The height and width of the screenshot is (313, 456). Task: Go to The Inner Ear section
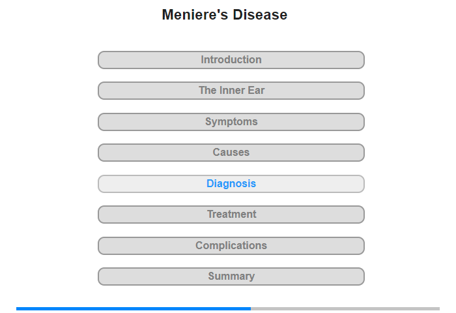click(231, 91)
